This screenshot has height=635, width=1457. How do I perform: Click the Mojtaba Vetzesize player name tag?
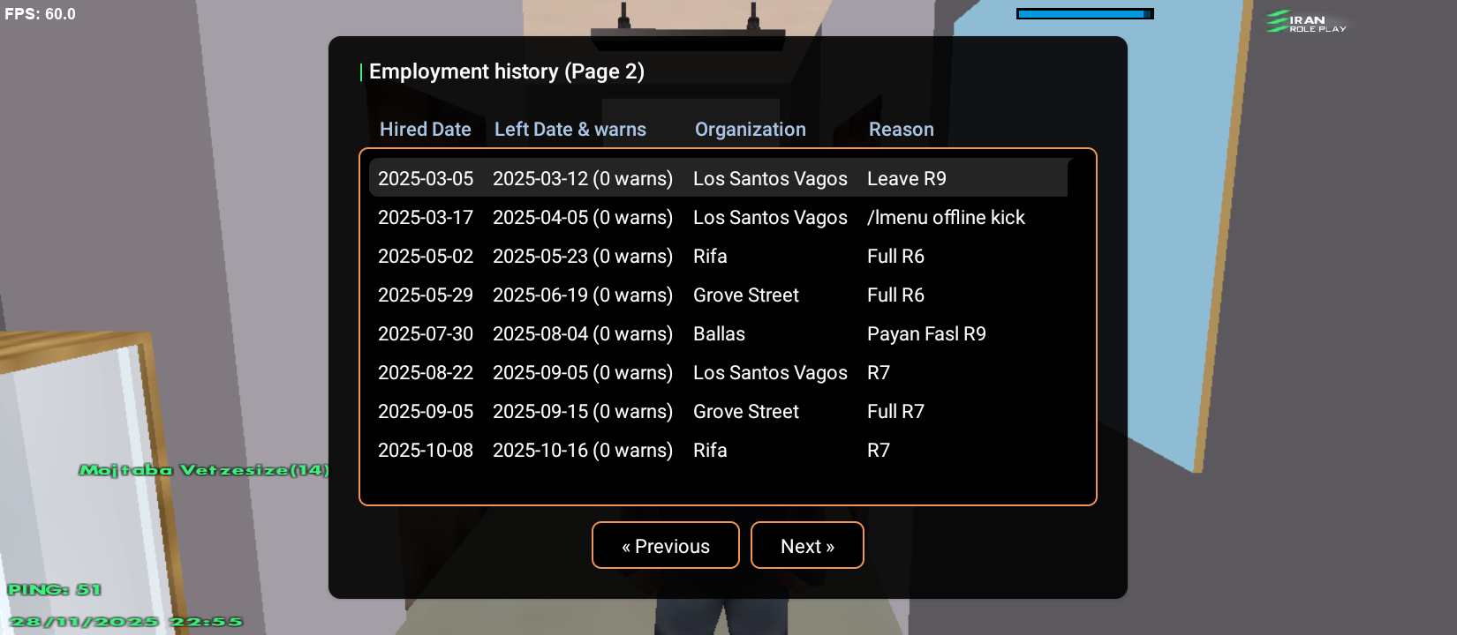click(203, 470)
